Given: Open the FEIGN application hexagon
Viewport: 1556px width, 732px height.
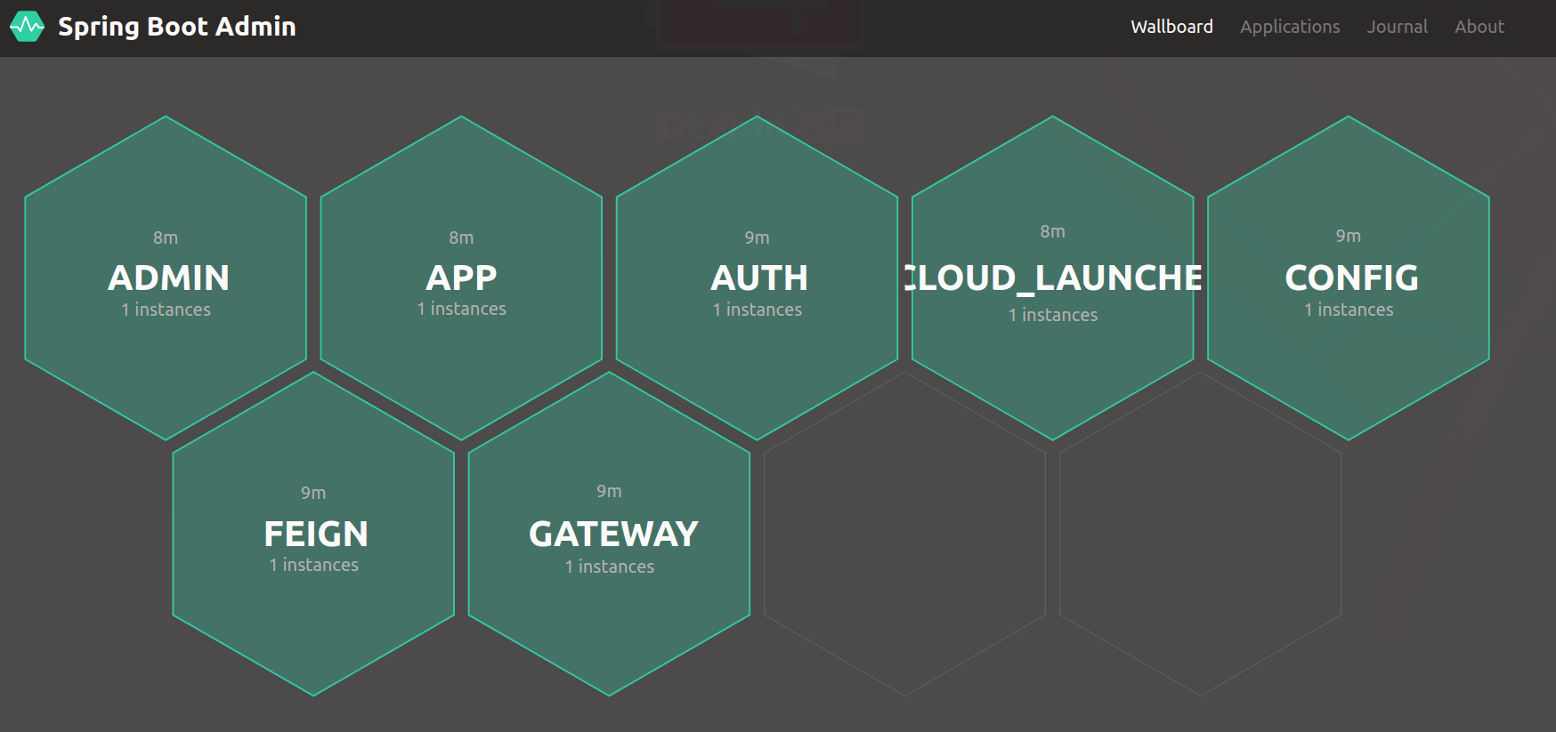Looking at the screenshot, I should coord(313,534).
